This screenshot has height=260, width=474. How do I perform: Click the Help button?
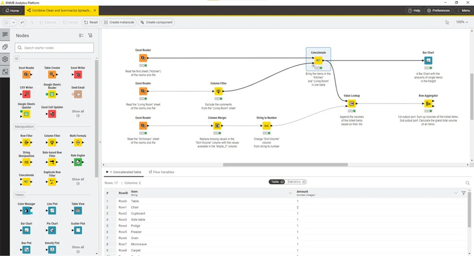coord(414,10)
